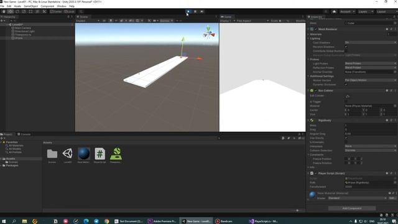The height and width of the screenshot is (224, 398).
Task: Switch to the Console tab
Action: (24, 134)
